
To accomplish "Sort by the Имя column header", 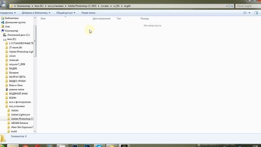I will coord(43,18).
